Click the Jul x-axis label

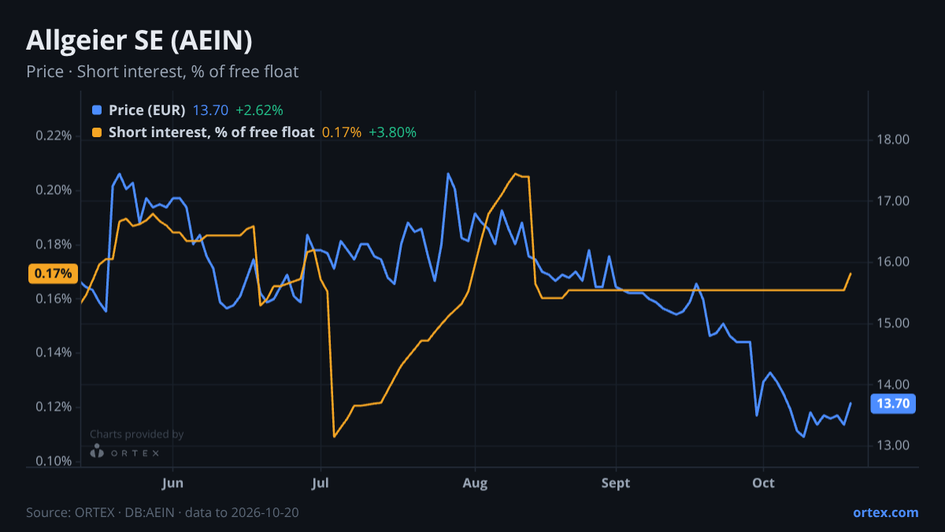click(321, 482)
